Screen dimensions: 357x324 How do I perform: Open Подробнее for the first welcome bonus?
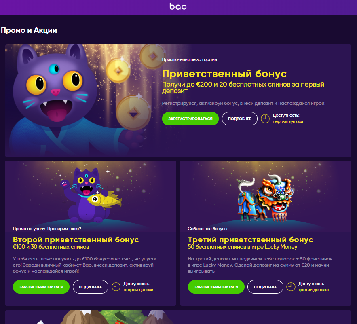tap(239, 119)
